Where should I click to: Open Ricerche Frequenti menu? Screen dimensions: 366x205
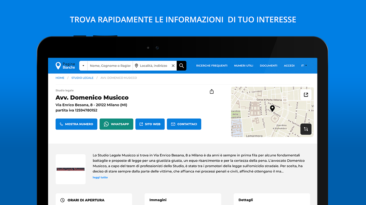pos(212,66)
